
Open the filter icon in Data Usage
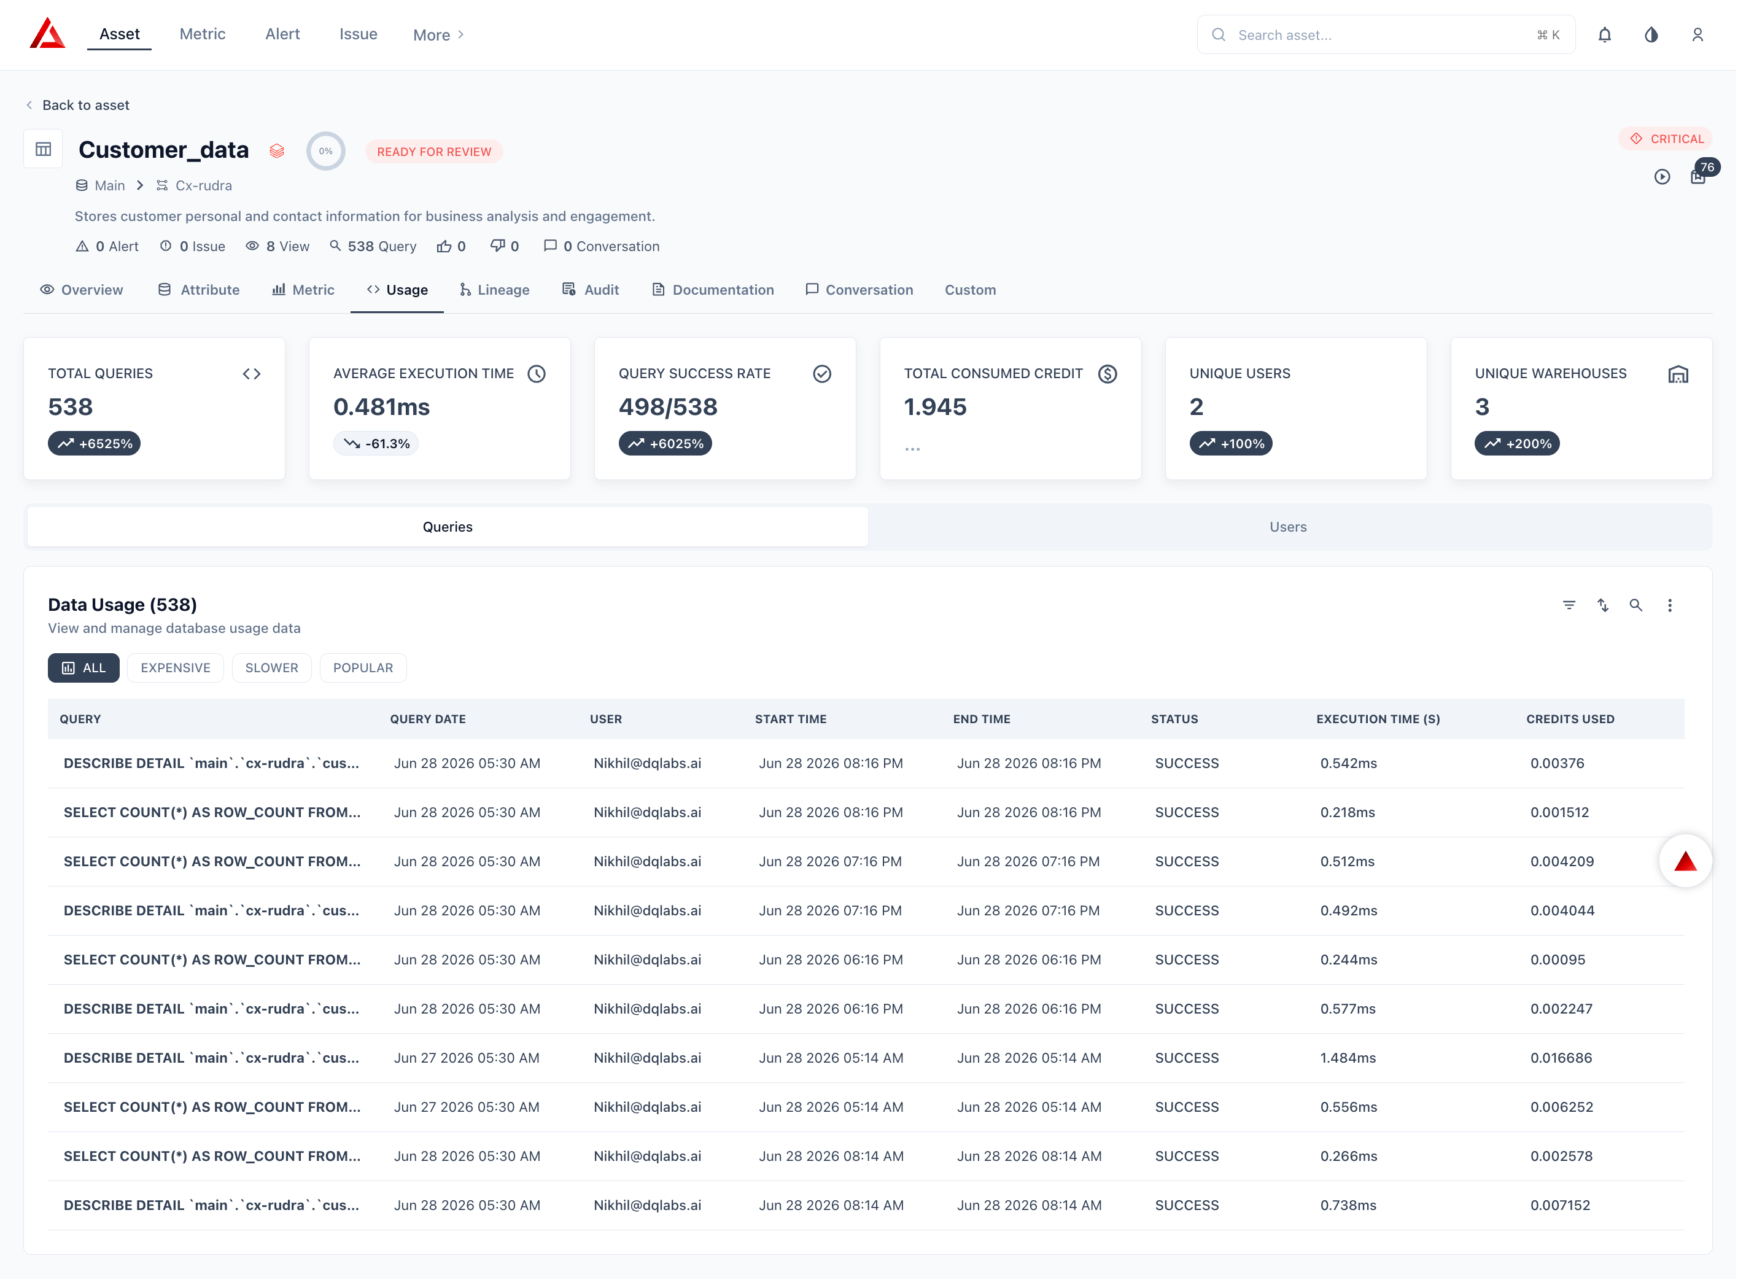point(1569,605)
